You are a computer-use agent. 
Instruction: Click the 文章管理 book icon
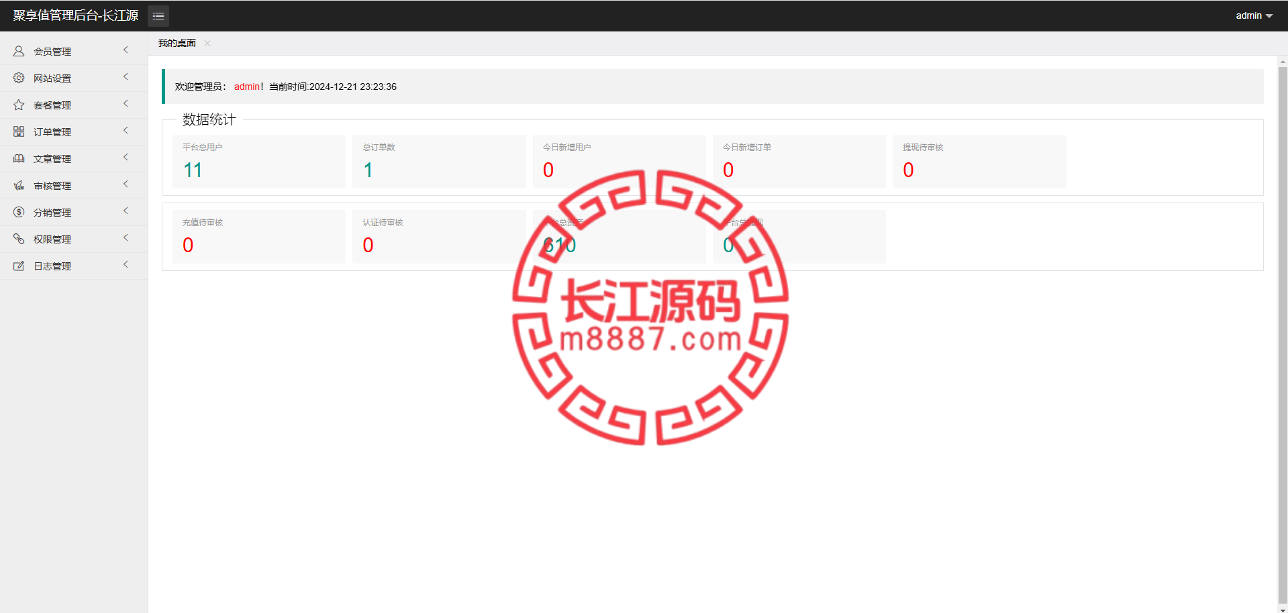coord(19,158)
